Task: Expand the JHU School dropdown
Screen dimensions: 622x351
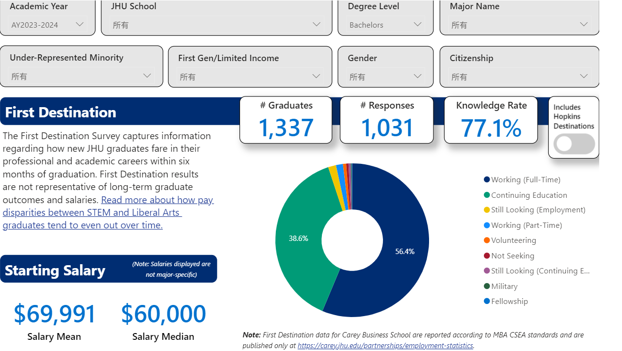Action: tap(216, 25)
